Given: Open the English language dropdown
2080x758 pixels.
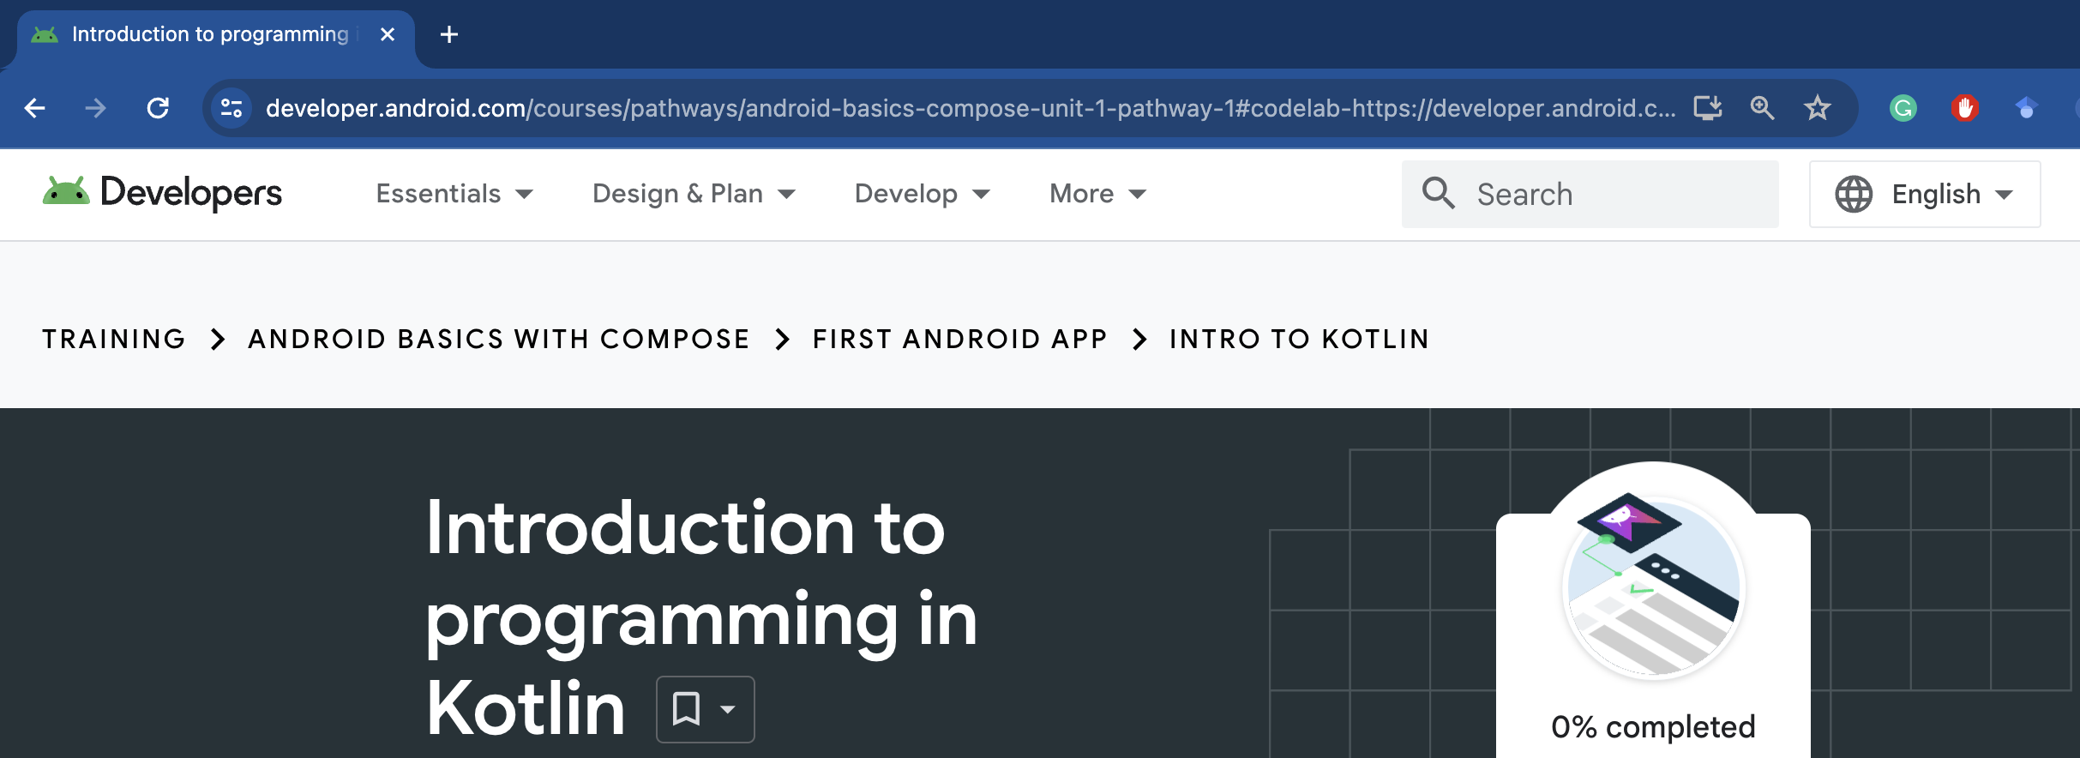Looking at the screenshot, I should point(1925,194).
